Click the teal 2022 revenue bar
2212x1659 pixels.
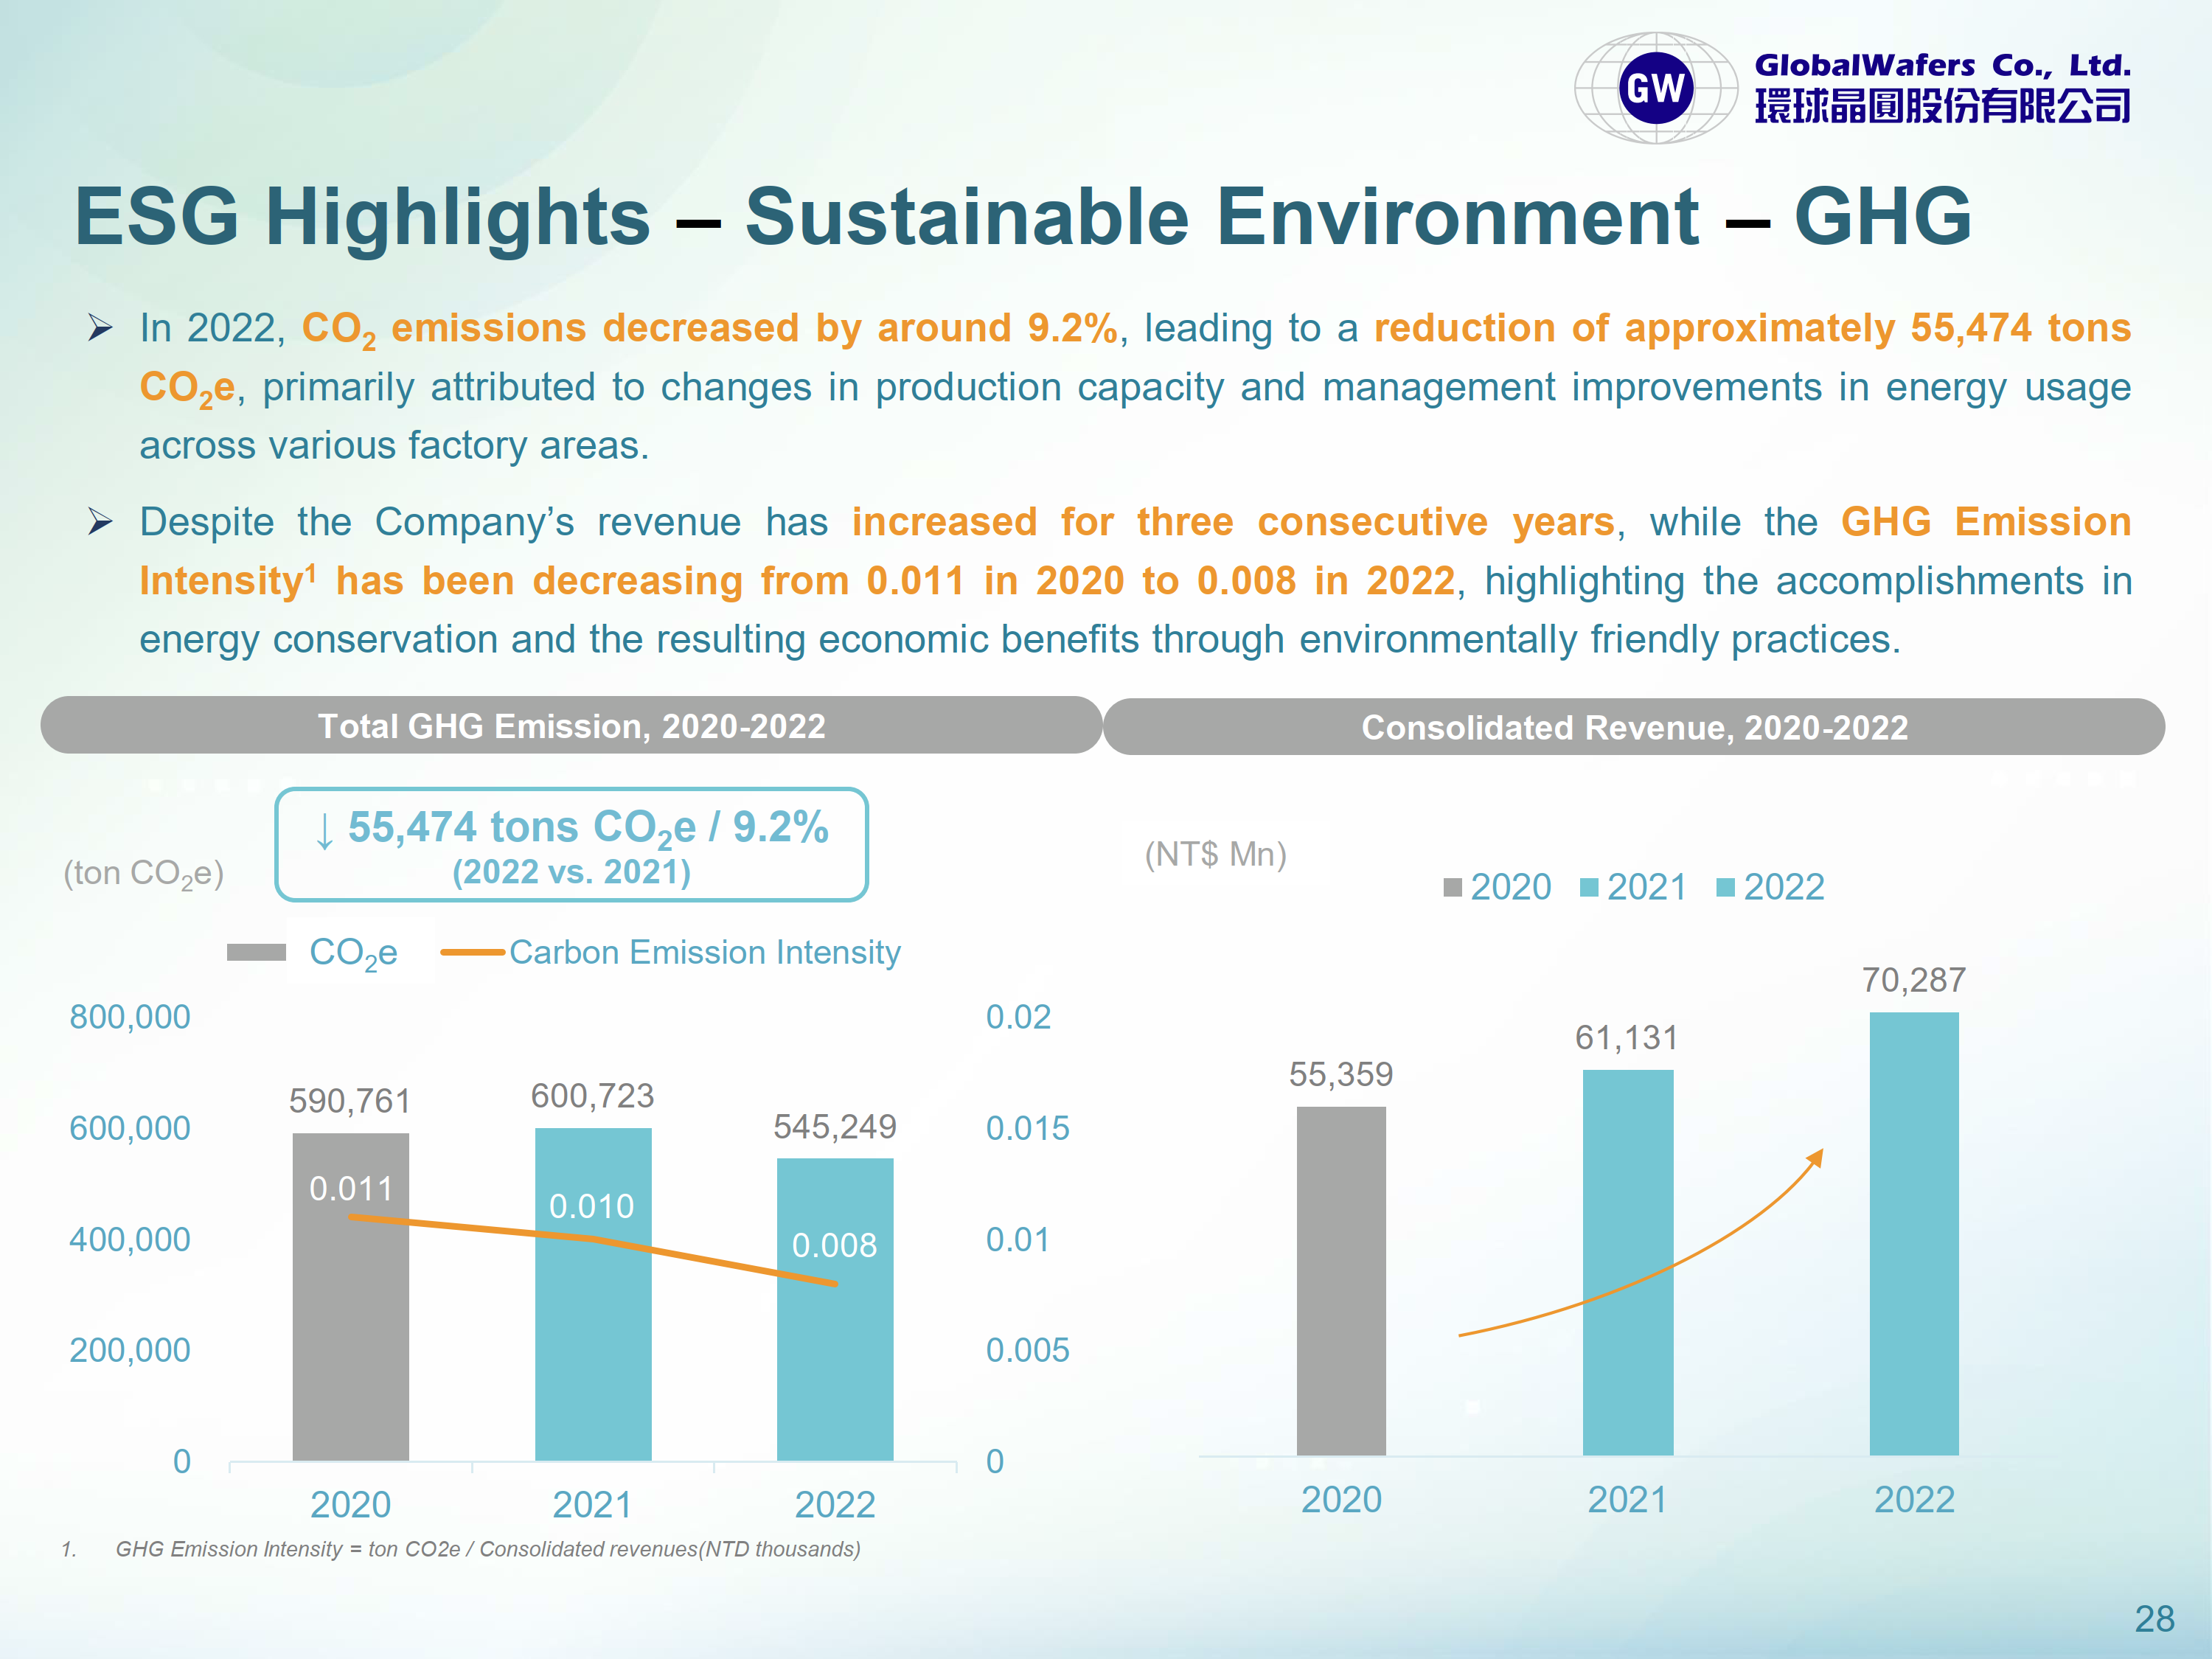click(1914, 1234)
